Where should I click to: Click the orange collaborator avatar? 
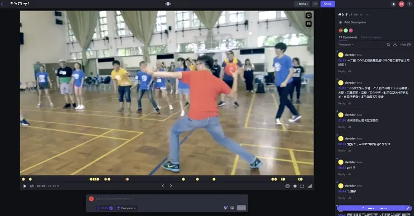click(341, 31)
